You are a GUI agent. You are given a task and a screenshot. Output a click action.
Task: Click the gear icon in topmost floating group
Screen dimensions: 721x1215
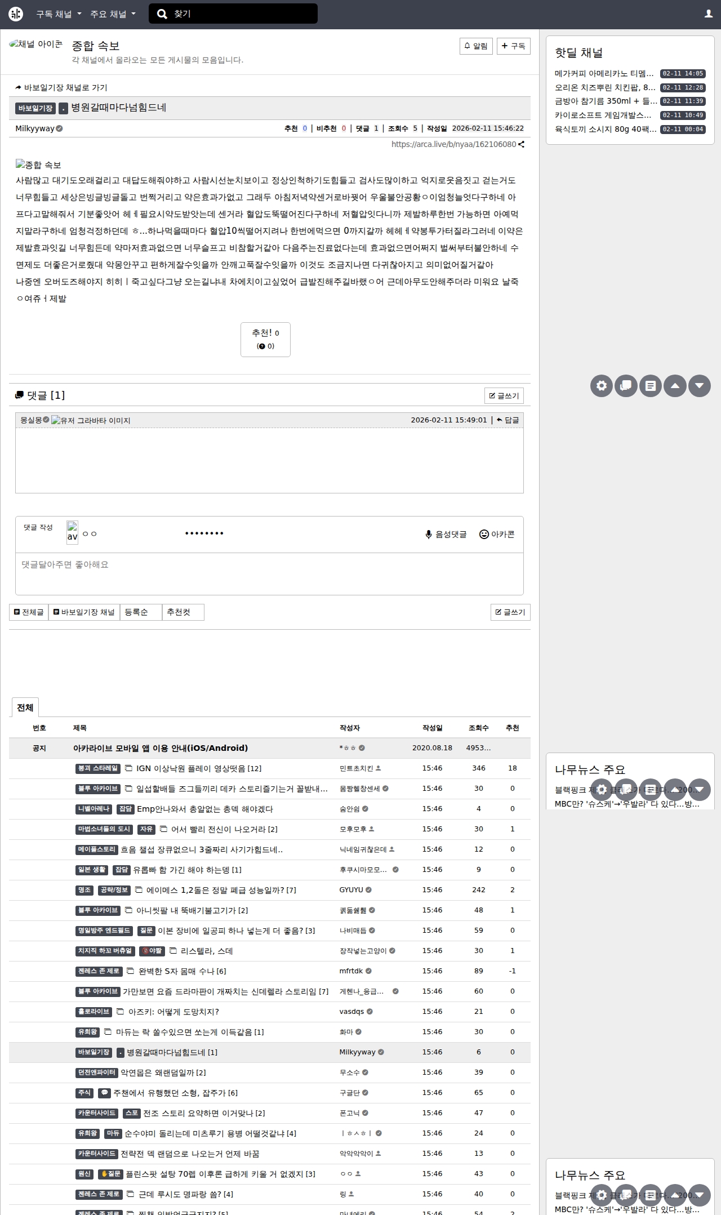click(x=602, y=386)
